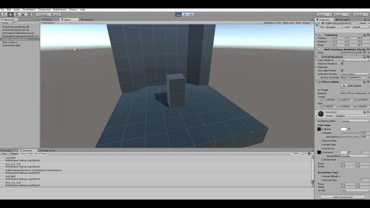Toggle Stats overlay in Game view
Viewport: 370px width, 208px height.
coord(298,23)
